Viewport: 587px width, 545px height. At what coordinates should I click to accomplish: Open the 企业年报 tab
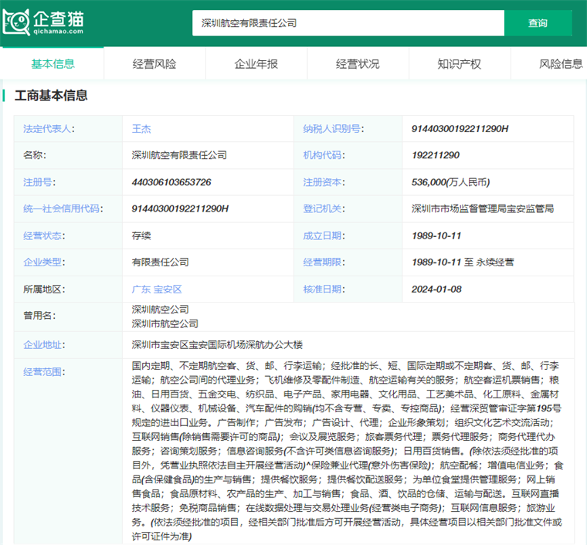point(256,64)
